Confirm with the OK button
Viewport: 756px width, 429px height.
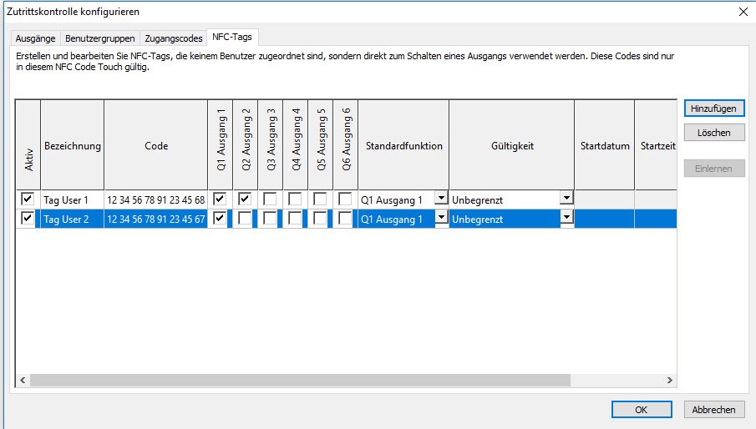click(x=642, y=410)
